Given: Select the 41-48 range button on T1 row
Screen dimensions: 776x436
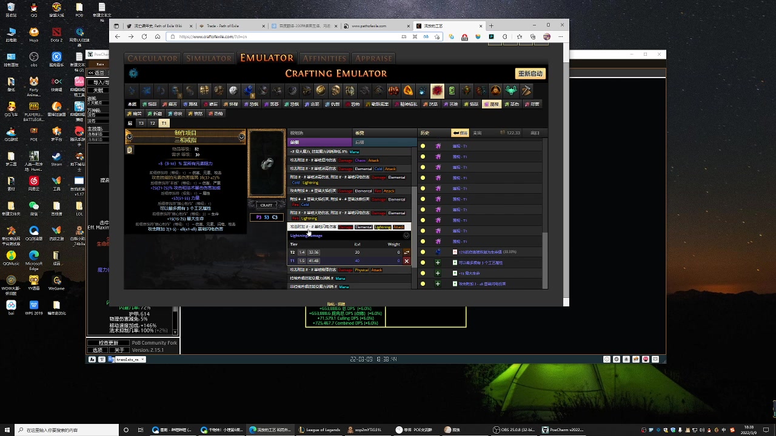Looking at the screenshot, I should click(x=313, y=261).
